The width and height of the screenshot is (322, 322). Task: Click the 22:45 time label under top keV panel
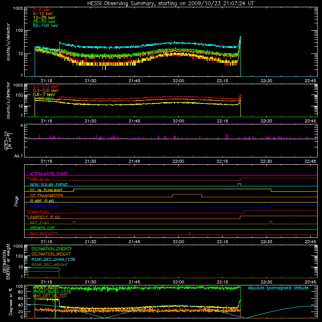pyautogui.click(x=310, y=81)
